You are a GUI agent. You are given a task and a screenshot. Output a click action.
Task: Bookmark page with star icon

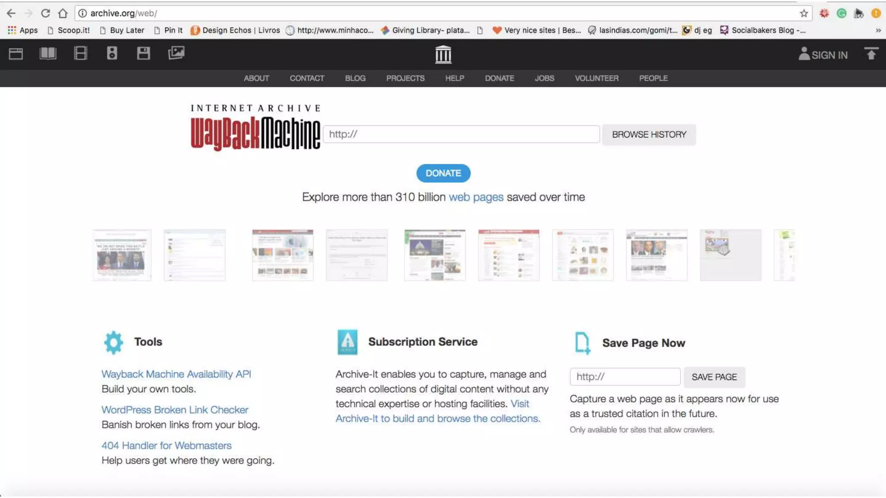[x=804, y=13]
